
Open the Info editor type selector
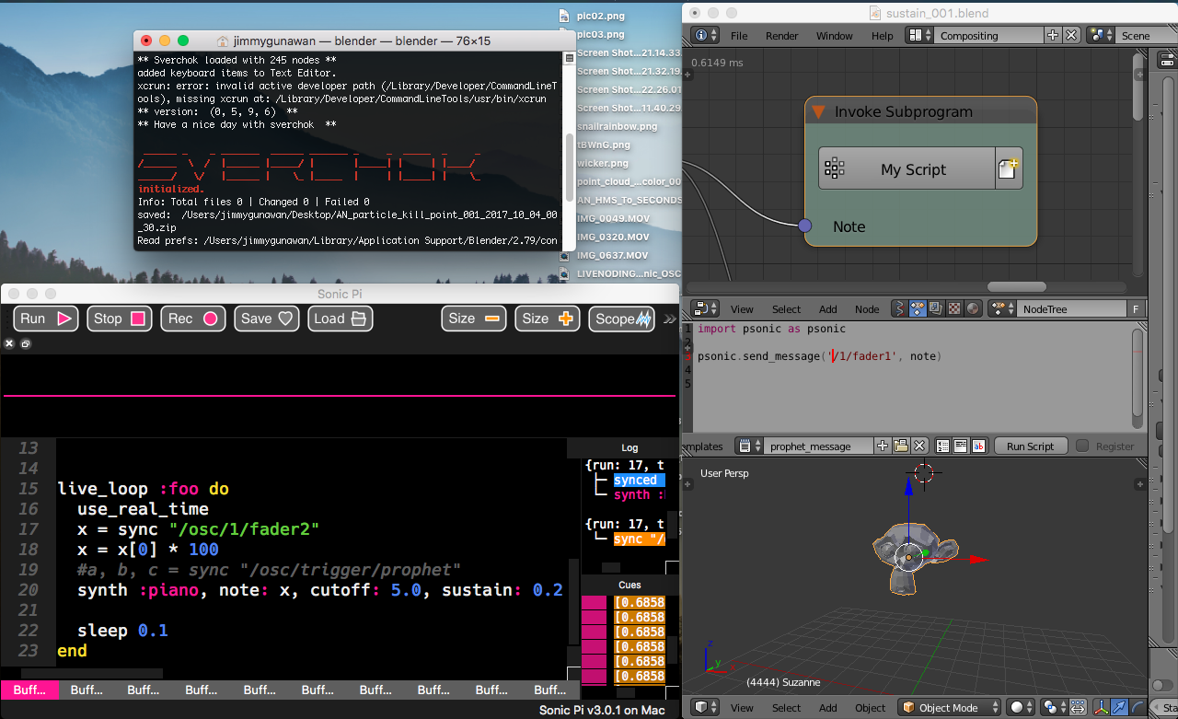pyautogui.click(x=705, y=35)
